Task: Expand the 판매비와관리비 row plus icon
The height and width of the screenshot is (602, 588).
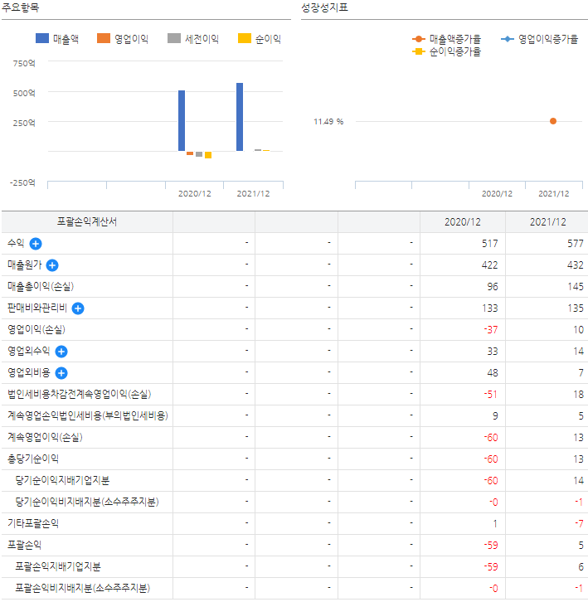Action: (78, 308)
